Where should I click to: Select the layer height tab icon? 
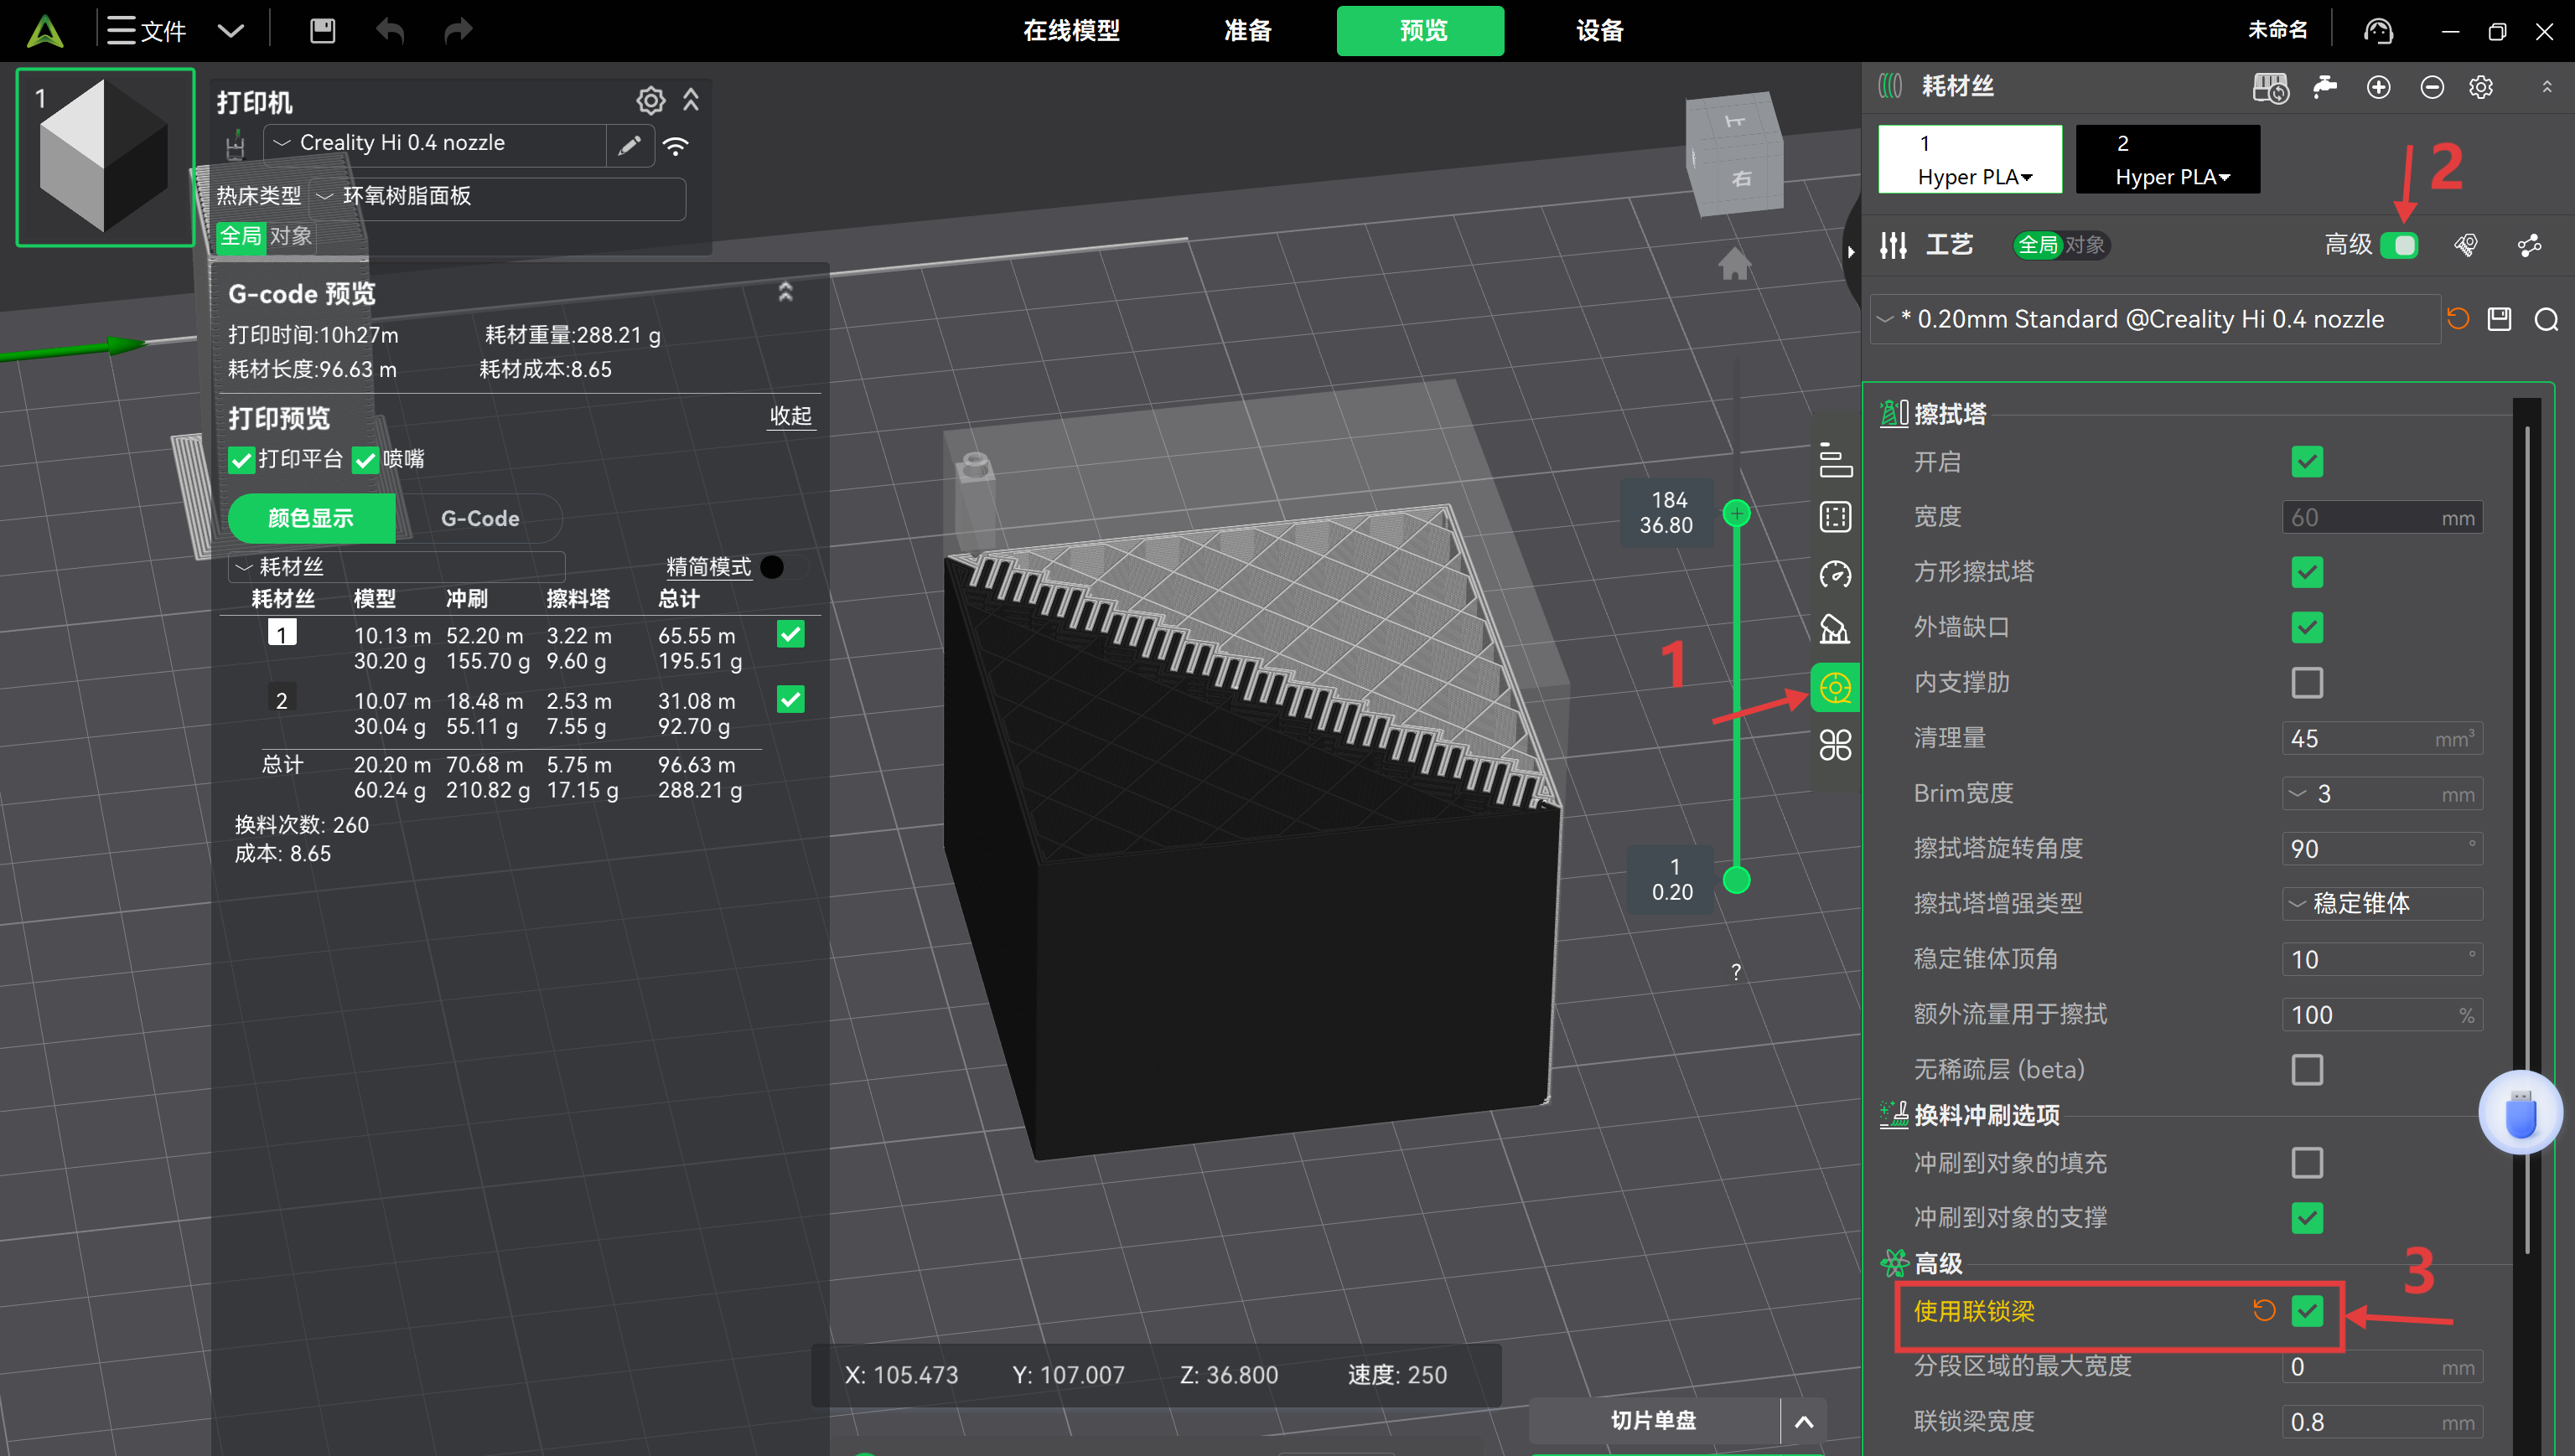[1835, 461]
